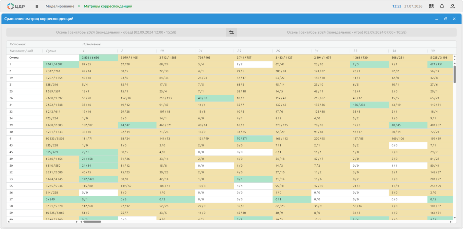Click the ЦДР logo
The height and width of the screenshot is (229, 463).
[16, 6]
